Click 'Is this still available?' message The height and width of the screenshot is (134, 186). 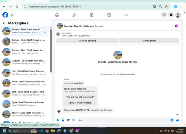[73, 83]
